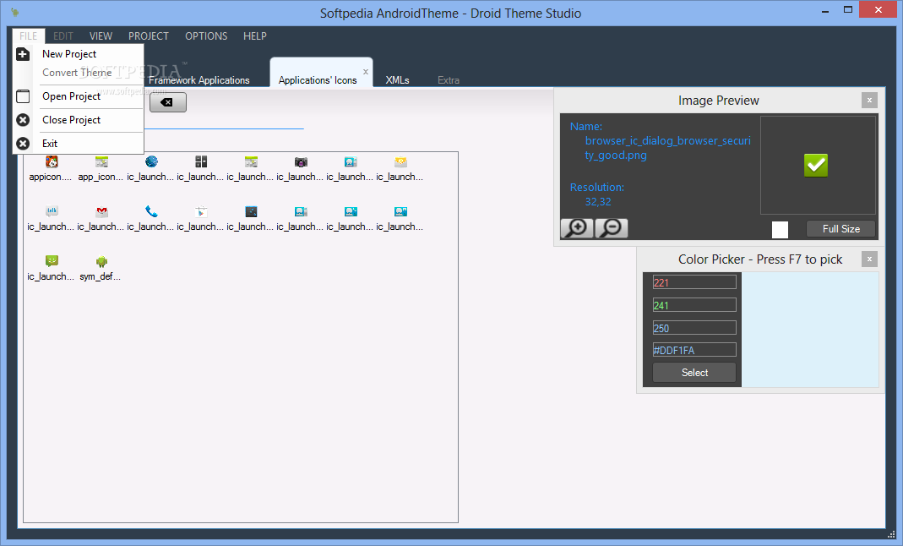This screenshot has height=546, width=903.
Task: Click the Convert Theme menu entry
Action: coord(77,73)
